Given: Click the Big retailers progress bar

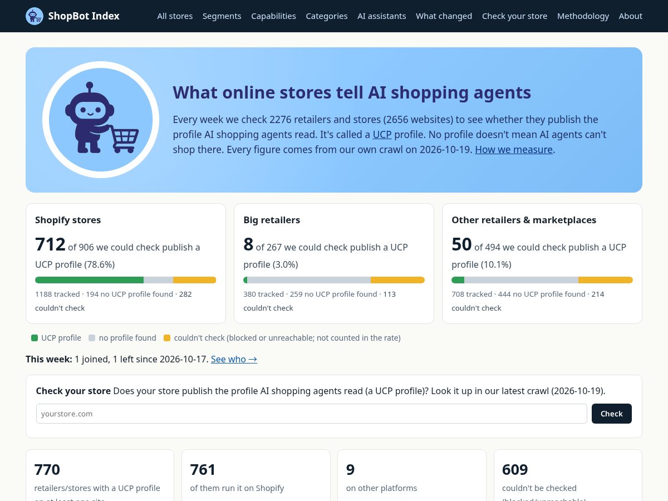Looking at the screenshot, I should point(334,280).
